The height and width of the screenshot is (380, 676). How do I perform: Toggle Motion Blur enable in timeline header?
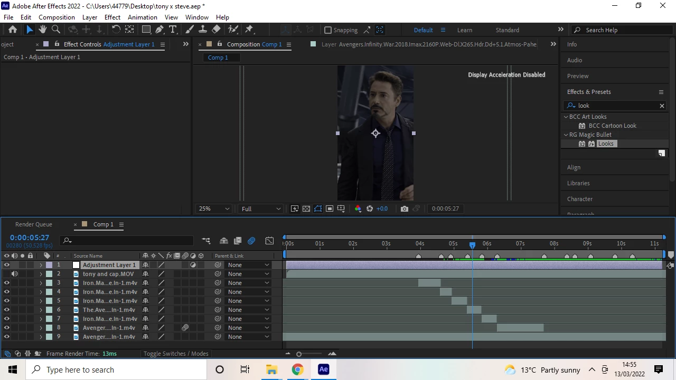251,241
